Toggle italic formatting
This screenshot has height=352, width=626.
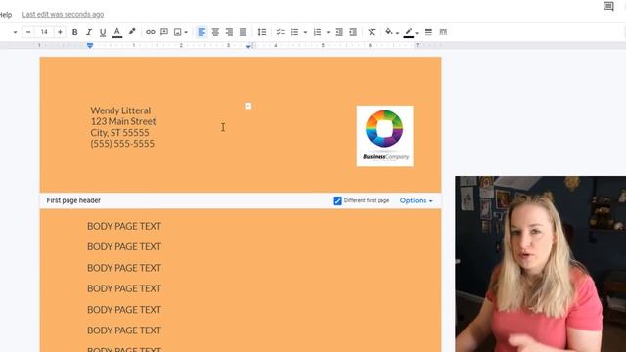[89, 32]
